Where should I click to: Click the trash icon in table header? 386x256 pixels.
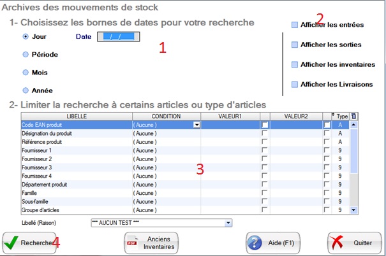[x=354, y=117]
